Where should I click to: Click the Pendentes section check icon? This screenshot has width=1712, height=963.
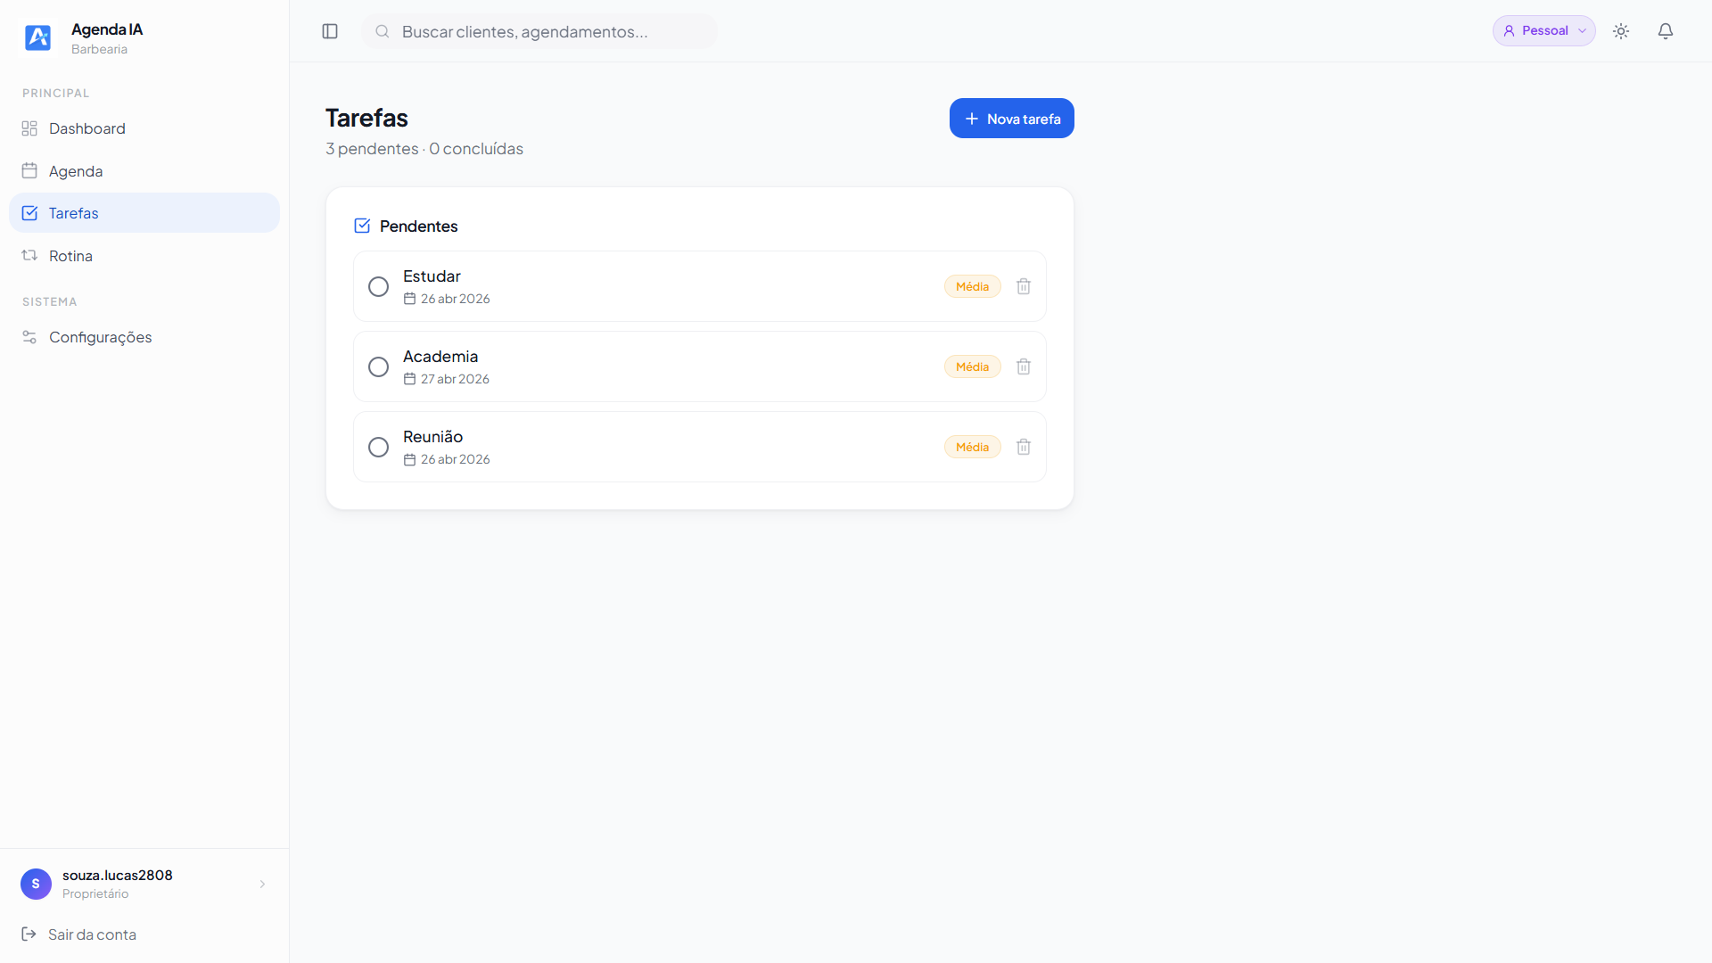point(362,226)
